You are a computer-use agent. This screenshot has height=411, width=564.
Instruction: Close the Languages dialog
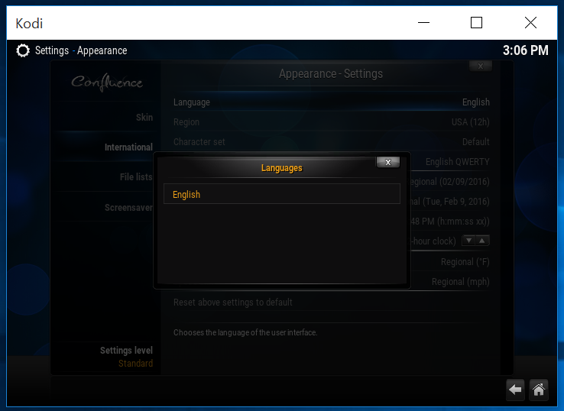tap(387, 162)
